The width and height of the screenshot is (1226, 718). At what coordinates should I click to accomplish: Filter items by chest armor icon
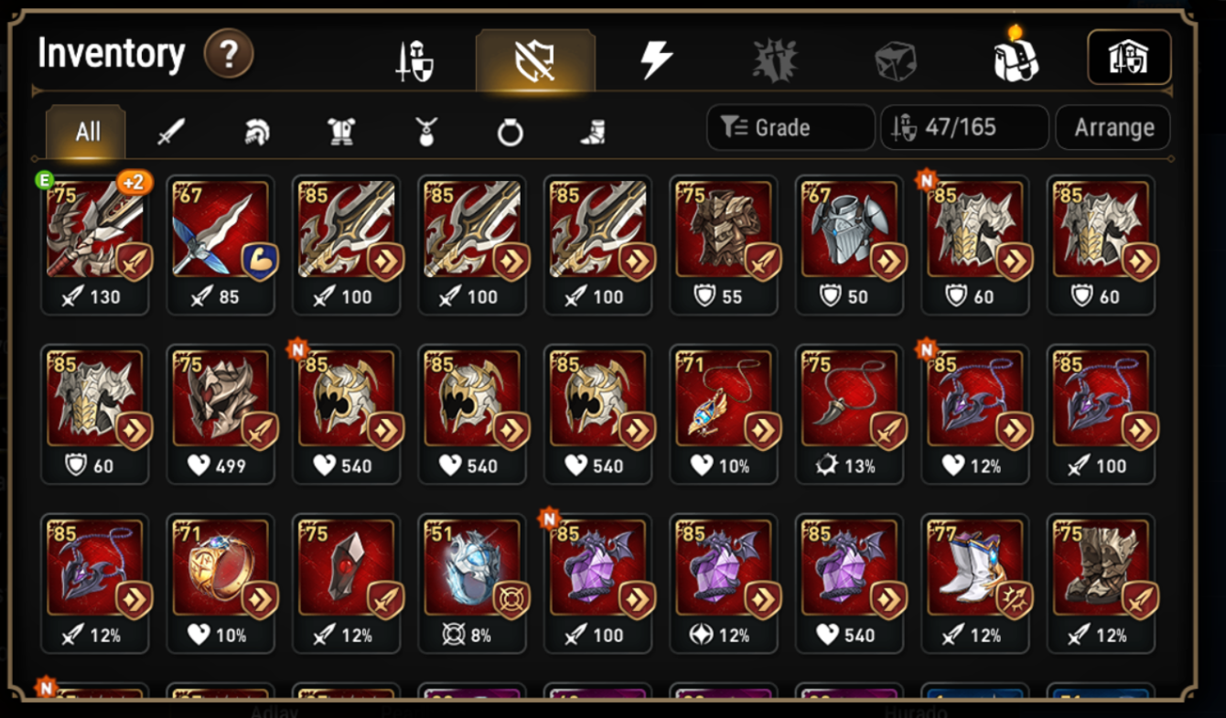pos(341,133)
